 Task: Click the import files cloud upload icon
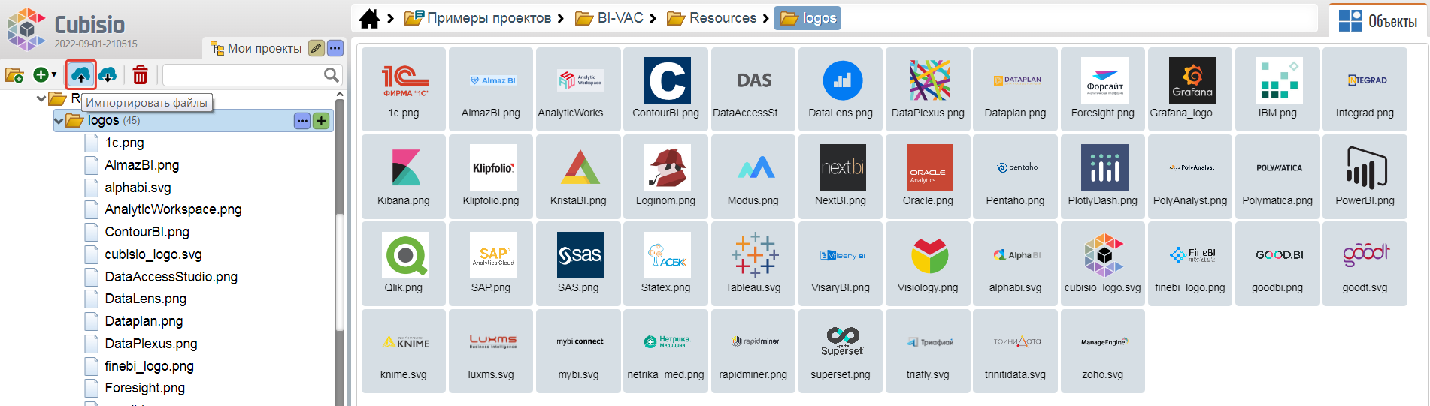click(x=80, y=75)
